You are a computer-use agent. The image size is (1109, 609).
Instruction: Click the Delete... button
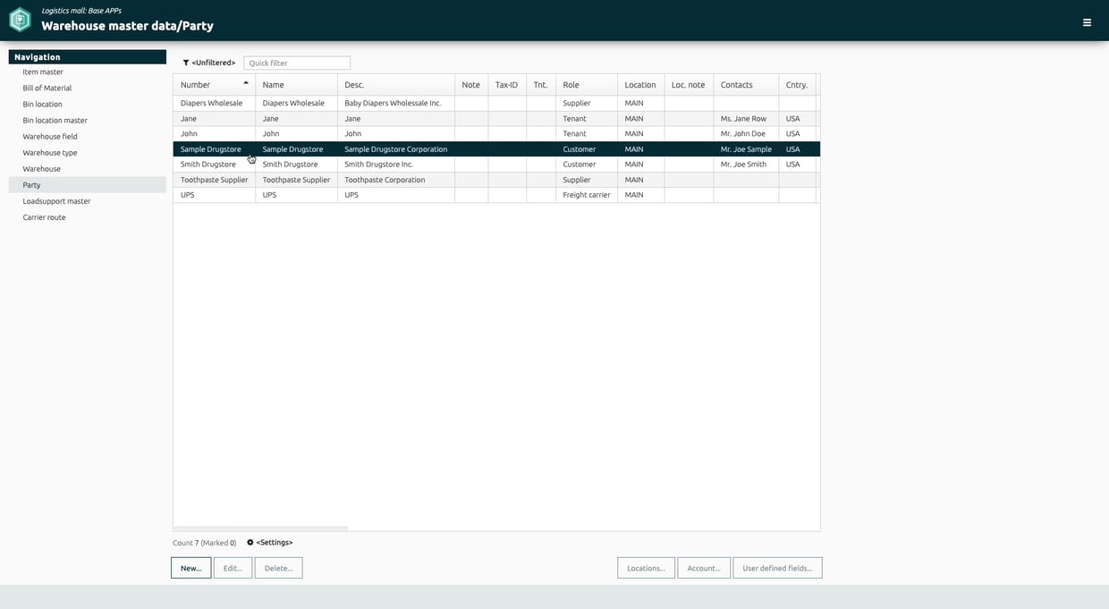278,568
